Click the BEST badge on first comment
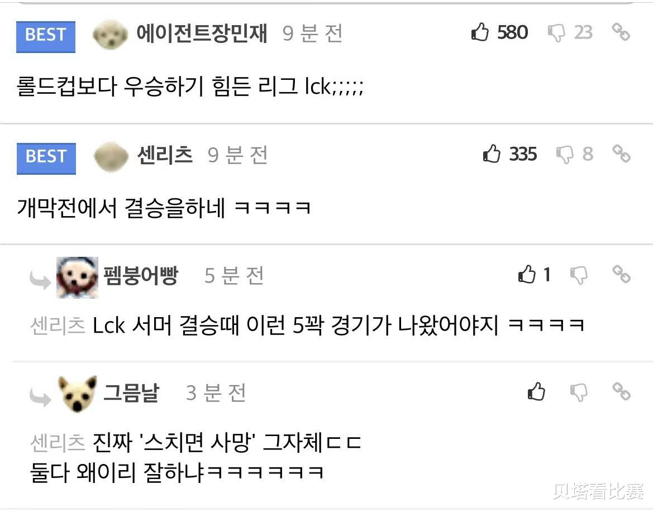This screenshot has height=512, width=653. coord(46,37)
